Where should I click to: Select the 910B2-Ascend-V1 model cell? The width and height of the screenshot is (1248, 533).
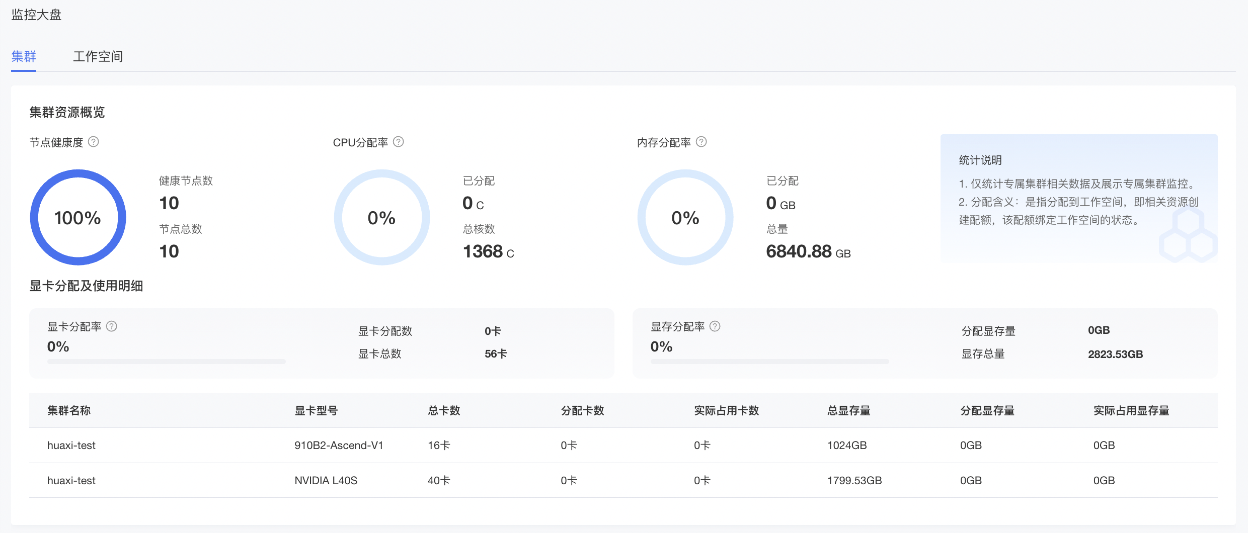(x=339, y=446)
